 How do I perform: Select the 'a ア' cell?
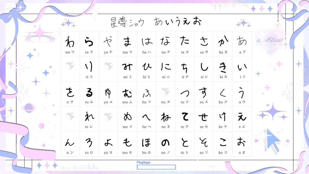coord(242,44)
